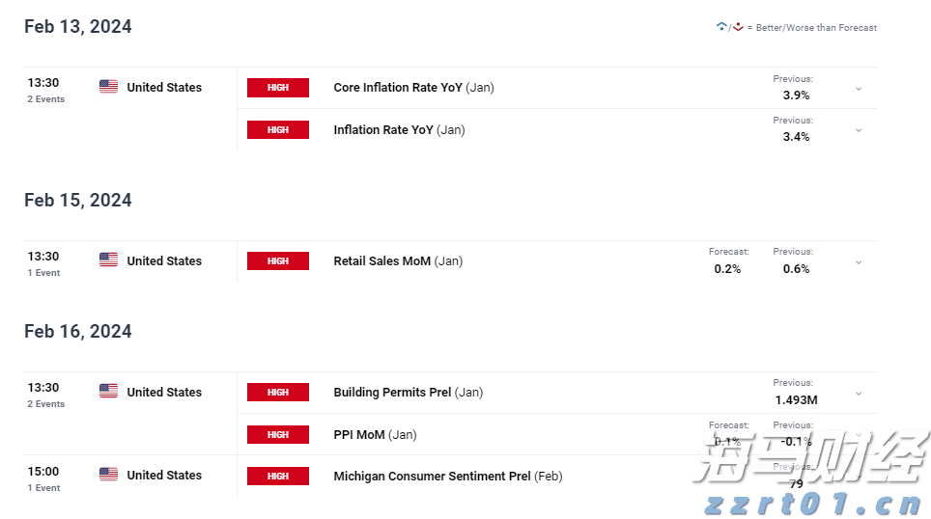
Task: Click the blue Better than Forecast legend icon
Action: coord(720,27)
